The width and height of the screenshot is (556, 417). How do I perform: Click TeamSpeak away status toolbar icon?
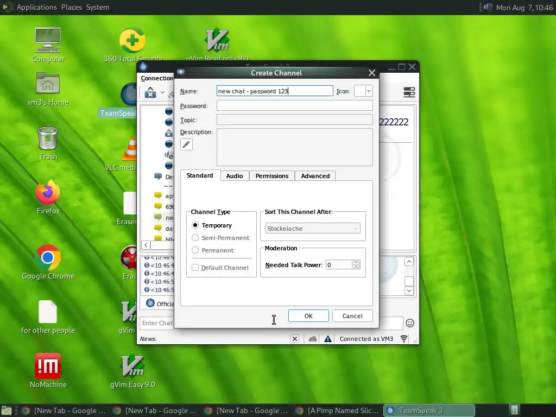150,92
